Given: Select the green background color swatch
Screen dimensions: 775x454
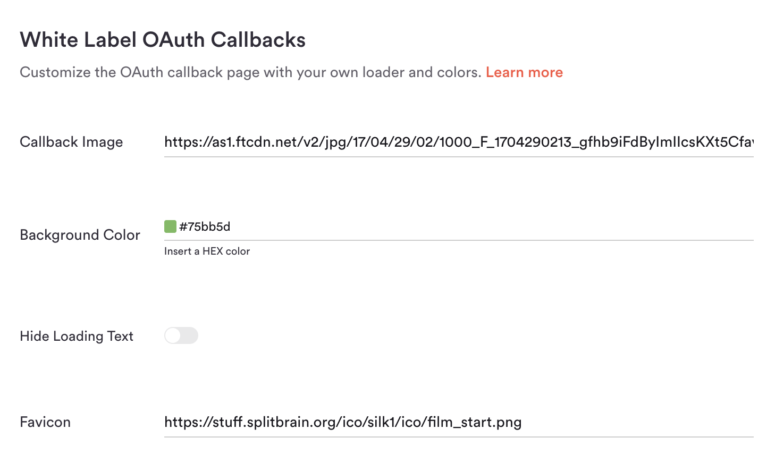Looking at the screenshot, I should [x=170, y=226].
